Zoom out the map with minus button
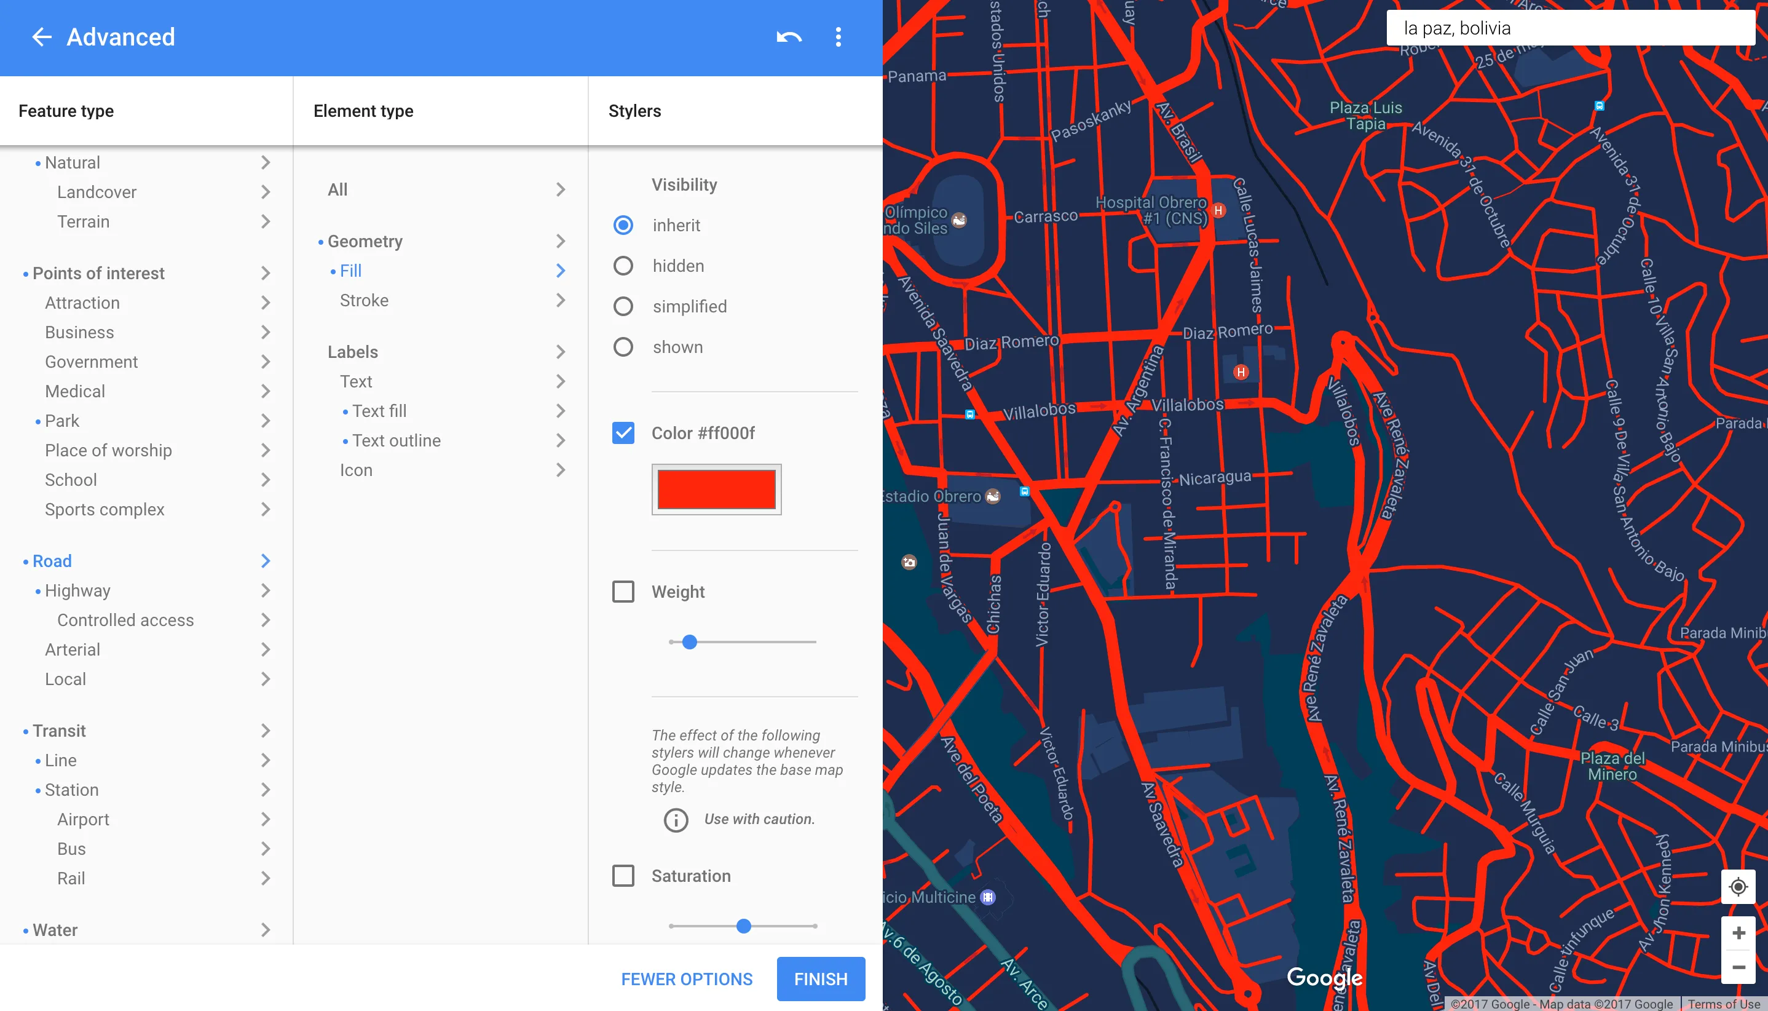The width and height of the screenshot is (1768, 1011). tap(1738, 967)
